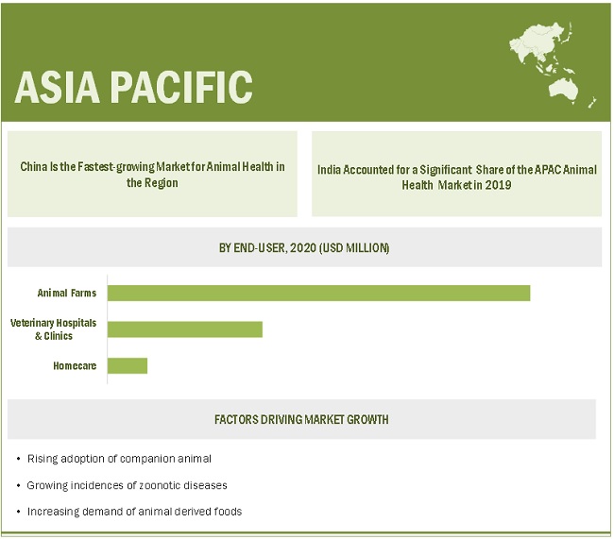Click bullet point before Increasing demand

[18, 513]
